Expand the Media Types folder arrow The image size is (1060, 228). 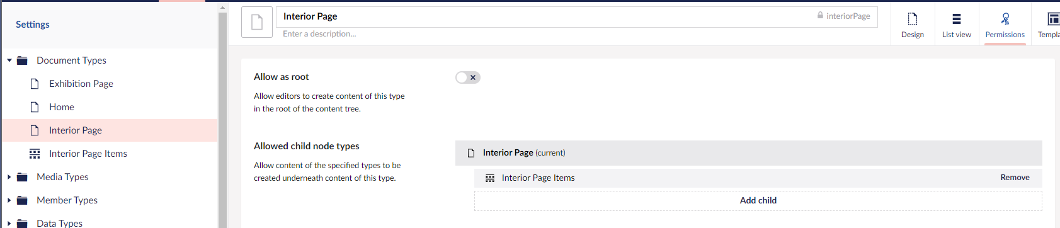pos(9,177)
